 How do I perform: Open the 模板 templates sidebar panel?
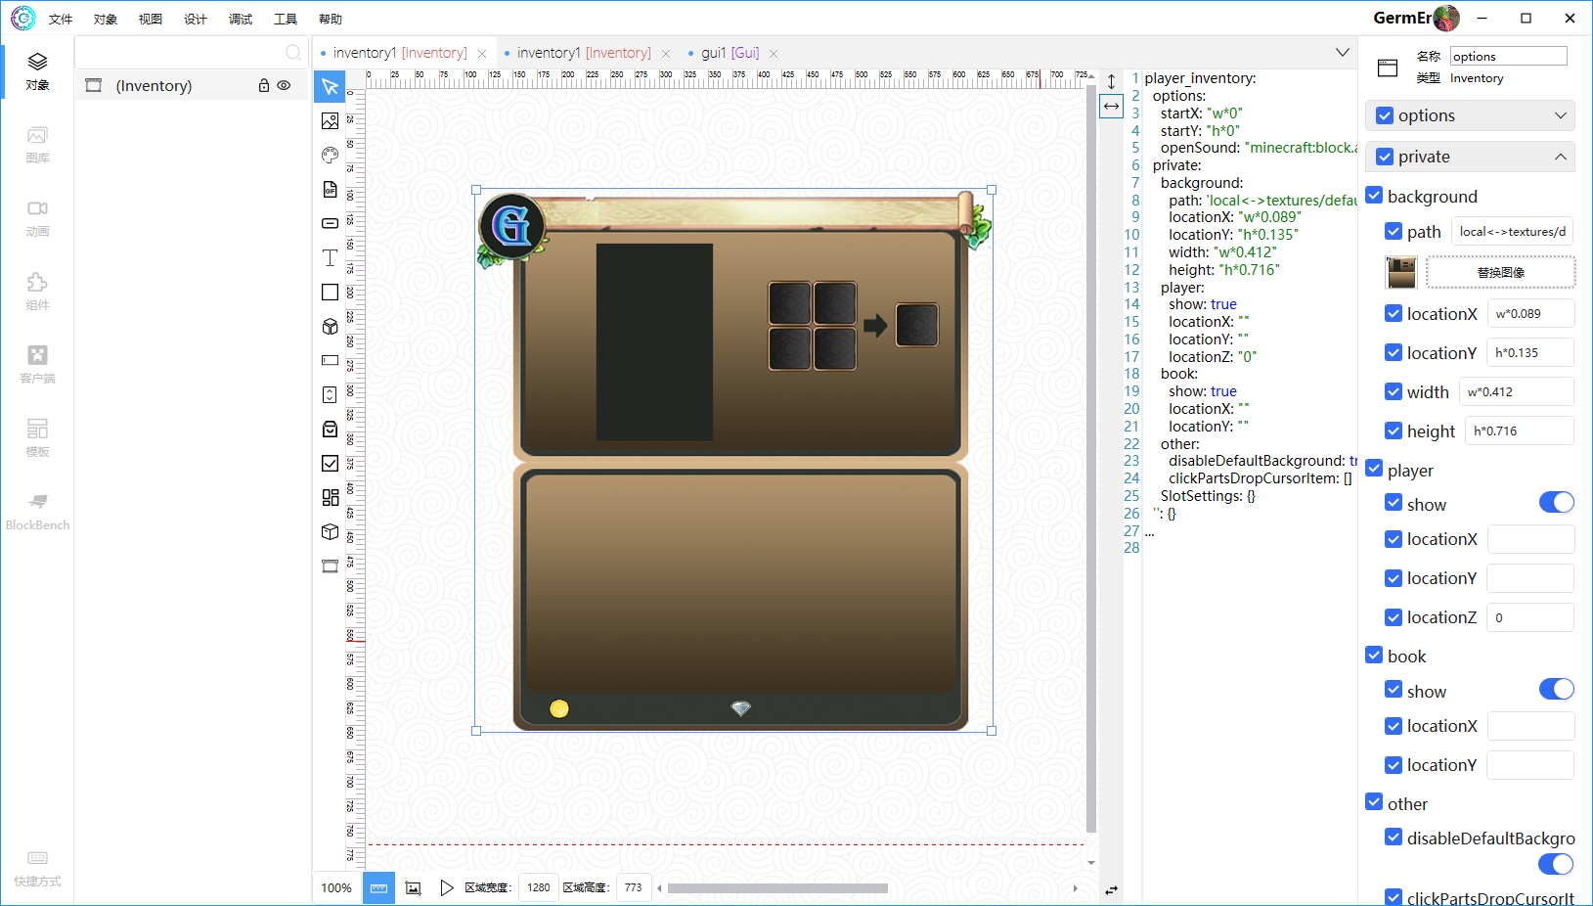coord(37,438)
